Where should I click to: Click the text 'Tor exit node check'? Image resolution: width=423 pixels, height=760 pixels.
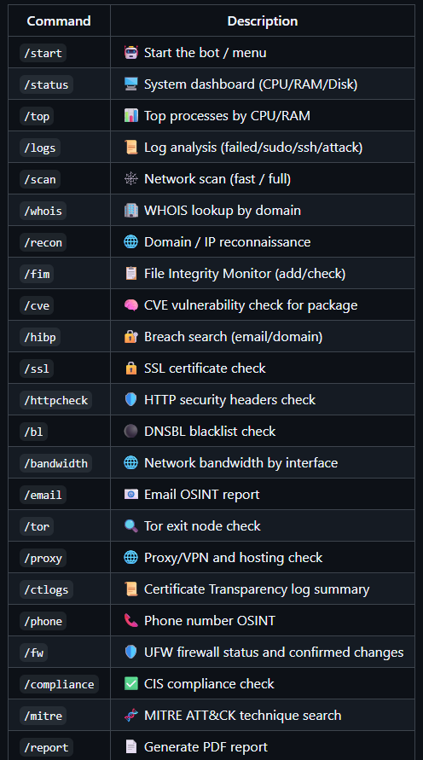pyautogui.click(x=202, y=526)
